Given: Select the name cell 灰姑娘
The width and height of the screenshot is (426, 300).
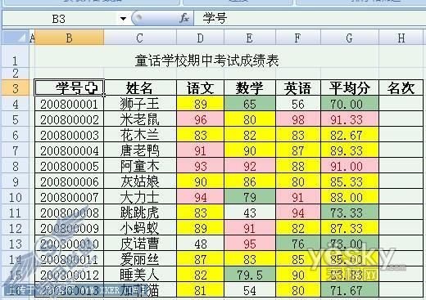Looking at the screenshot, I should point(140,181).
